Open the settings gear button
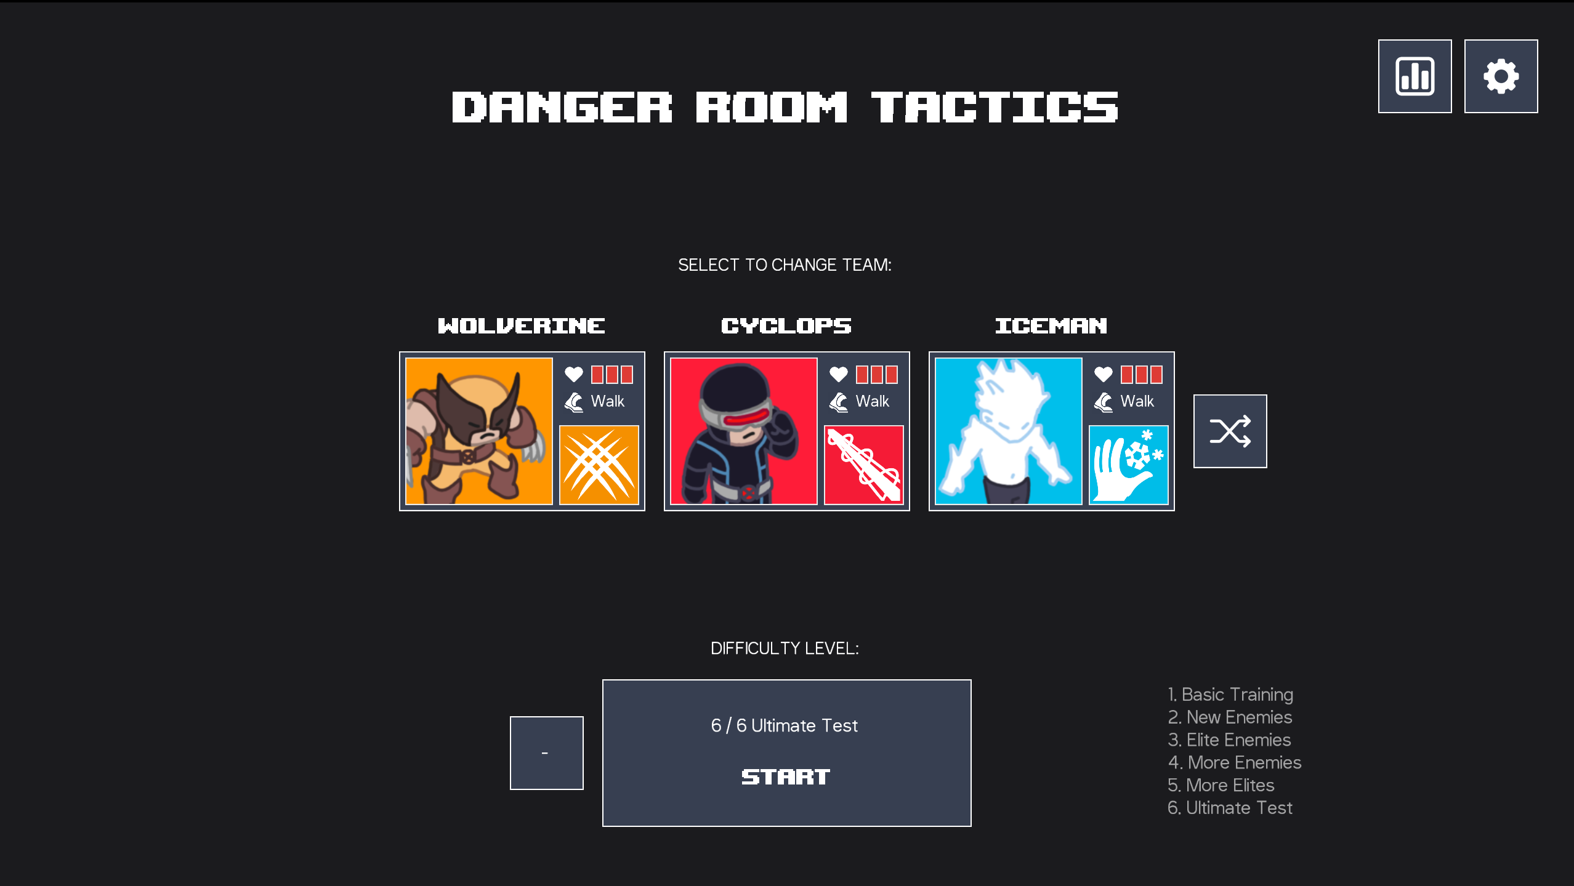This screenshot has width=1574, height=886. point(1501,76)
